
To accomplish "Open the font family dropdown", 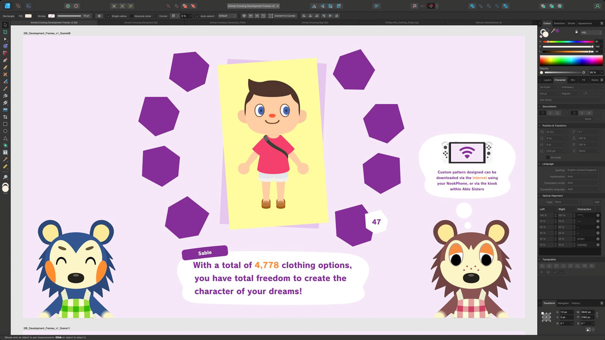I will (x=581, y=87).
